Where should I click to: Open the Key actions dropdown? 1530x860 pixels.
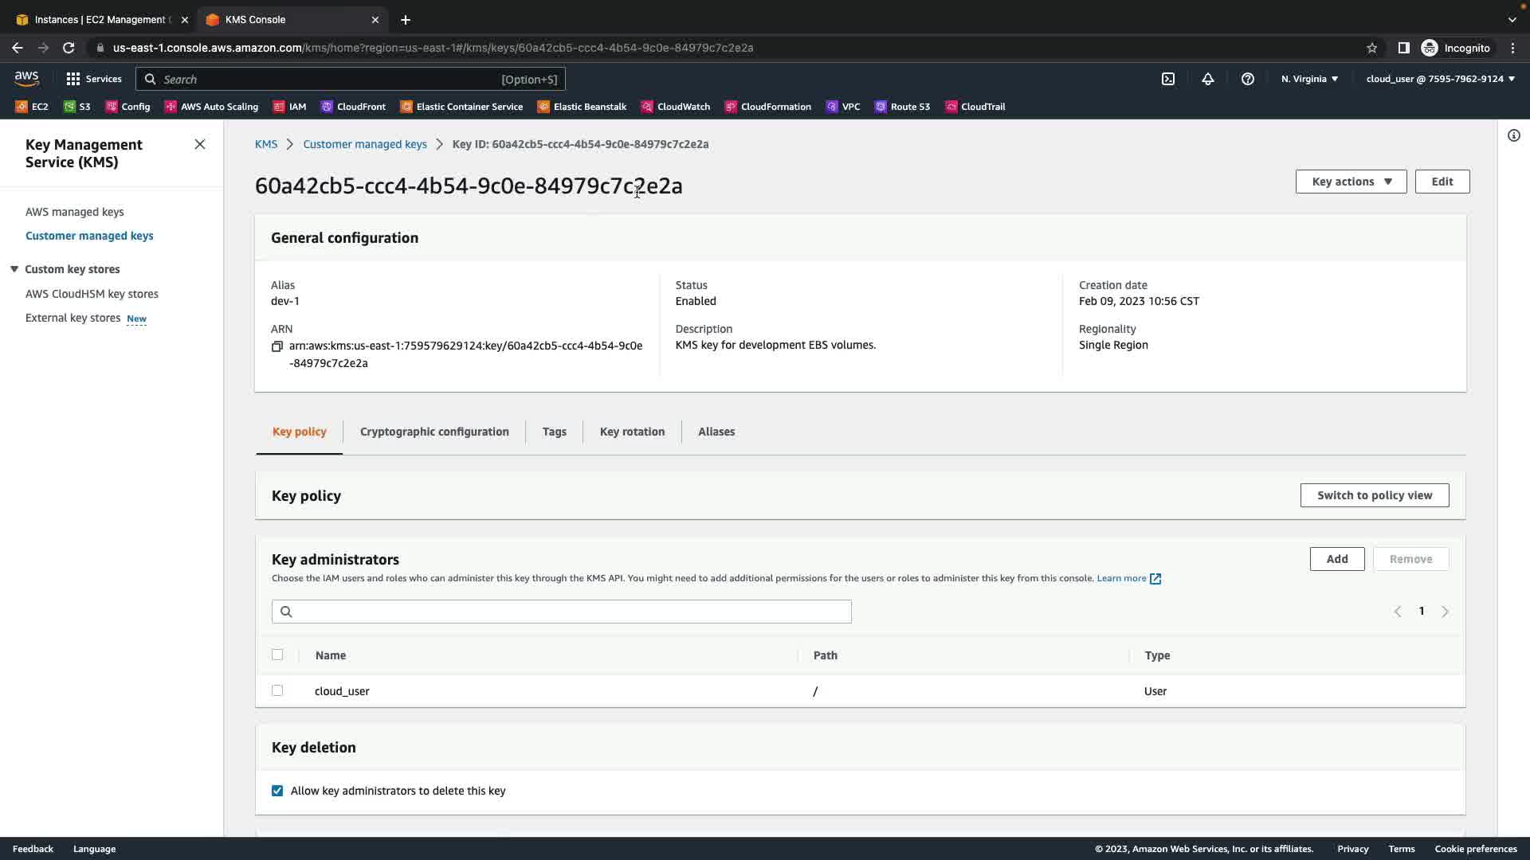(x=1351, y=182)
